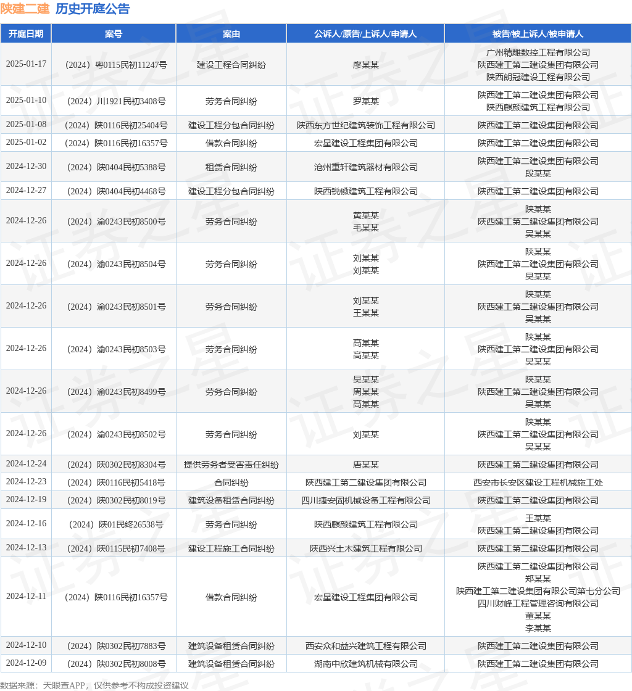Click case cause 建设工程施工合同纠纷
The image size is (632, 691).
coord(231,548)
